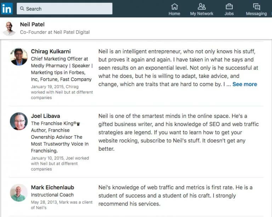This screenshot has height=217, width=272.
Task: Select the Jobs navigation label
Action: coord(229,14)
